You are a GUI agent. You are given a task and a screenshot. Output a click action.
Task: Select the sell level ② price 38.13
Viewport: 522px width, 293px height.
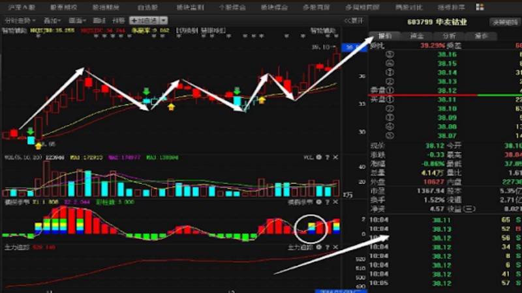(x=447, y=81)
